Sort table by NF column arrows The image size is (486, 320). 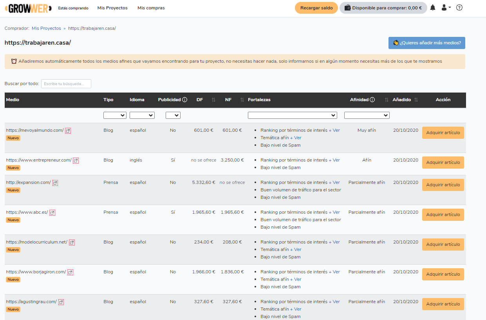coord(242,100)
